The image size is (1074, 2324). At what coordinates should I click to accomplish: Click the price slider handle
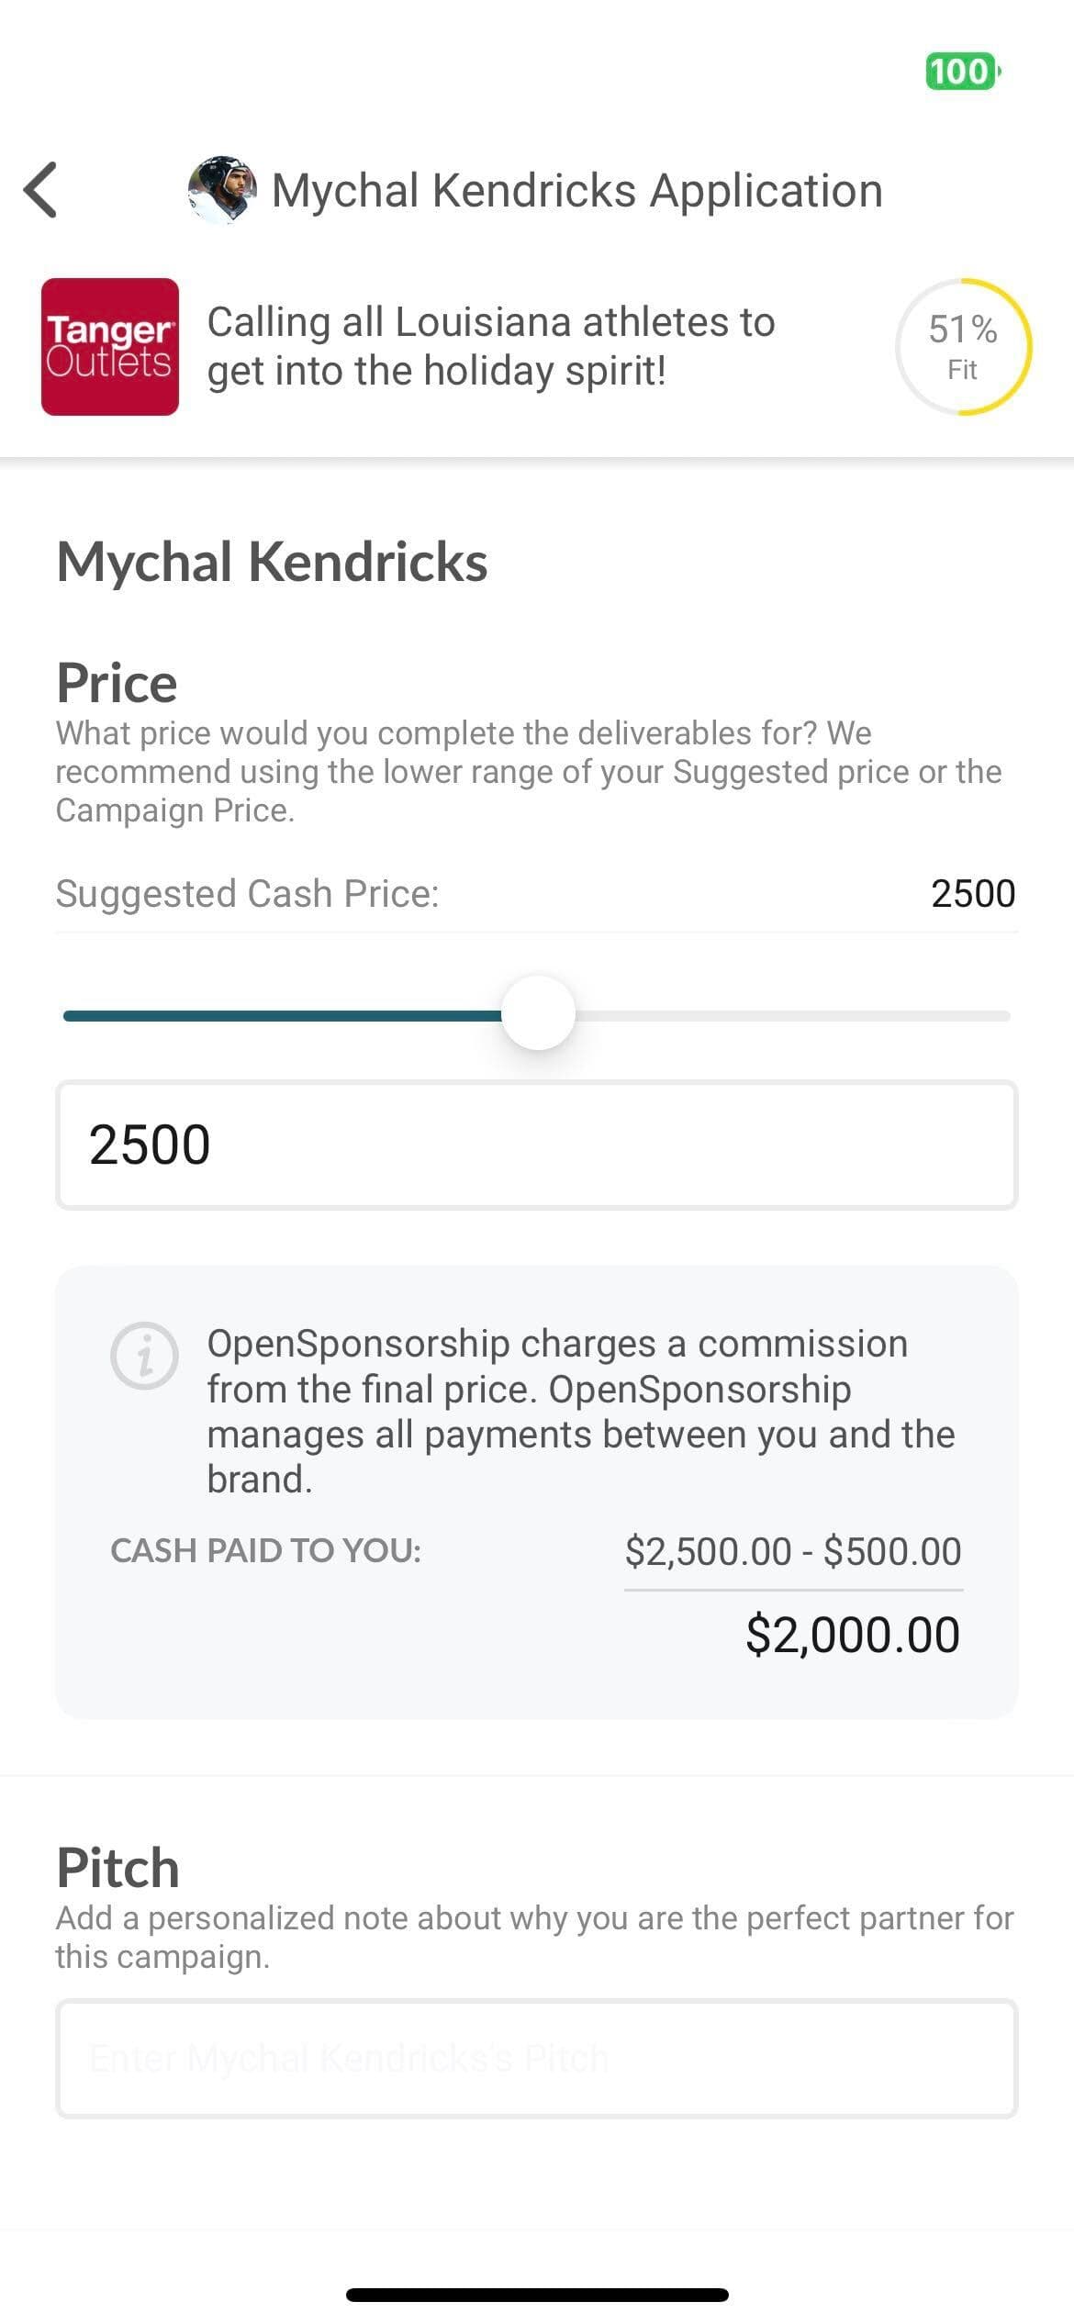pyautogui.click(x=539, y=1013)
